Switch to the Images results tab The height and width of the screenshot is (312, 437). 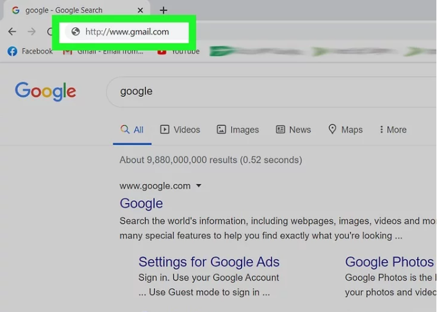point(238,129)
